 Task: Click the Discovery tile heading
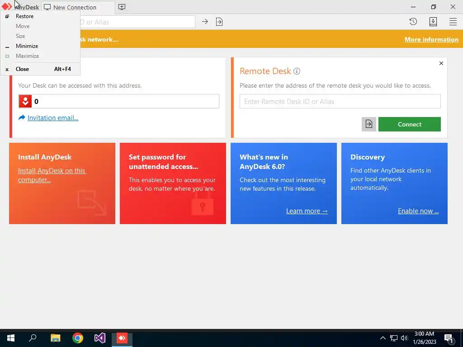click(368, 157)
